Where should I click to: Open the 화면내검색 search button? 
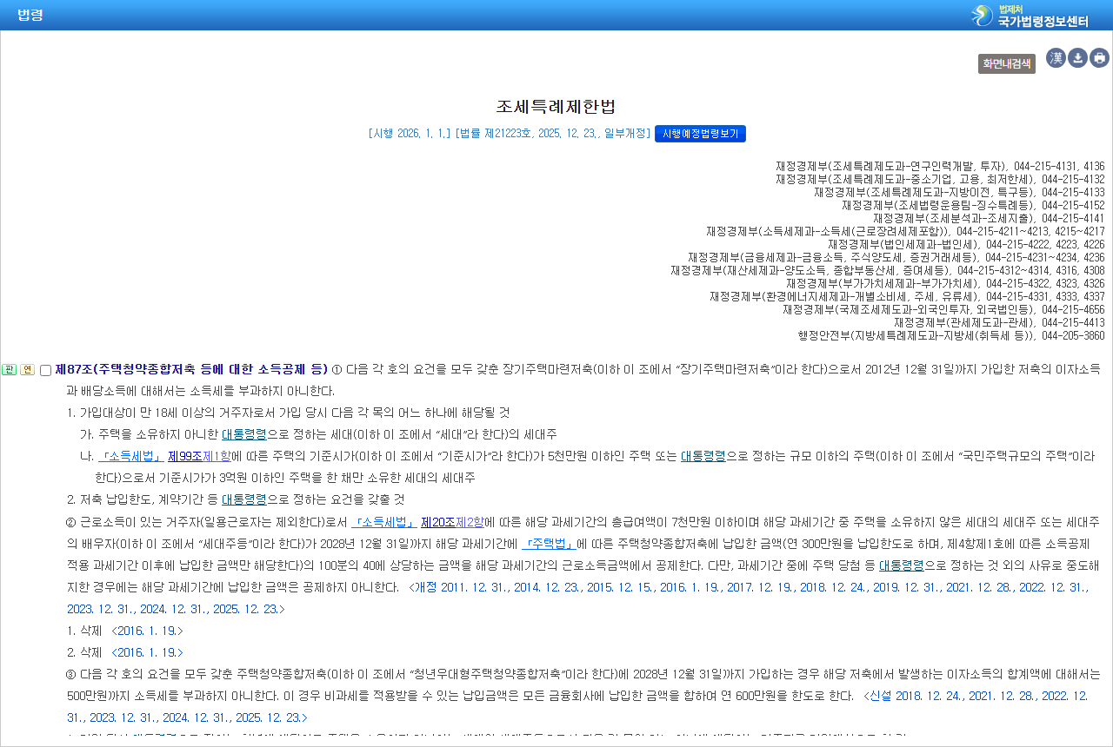click(1007, 63)
